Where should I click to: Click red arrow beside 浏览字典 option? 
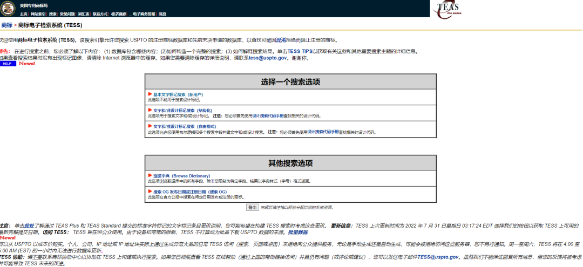pyautogui.click(x=150, y=176)
